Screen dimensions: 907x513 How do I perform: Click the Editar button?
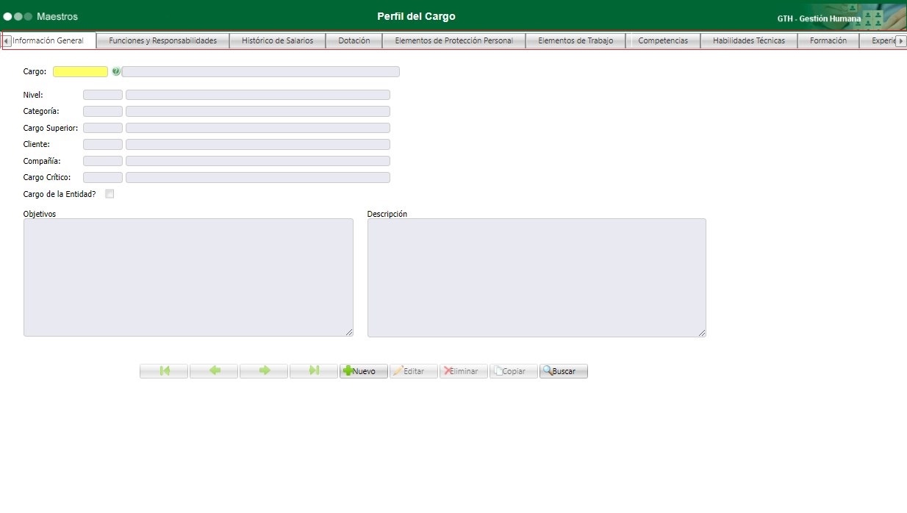click(x=414, y=371)
